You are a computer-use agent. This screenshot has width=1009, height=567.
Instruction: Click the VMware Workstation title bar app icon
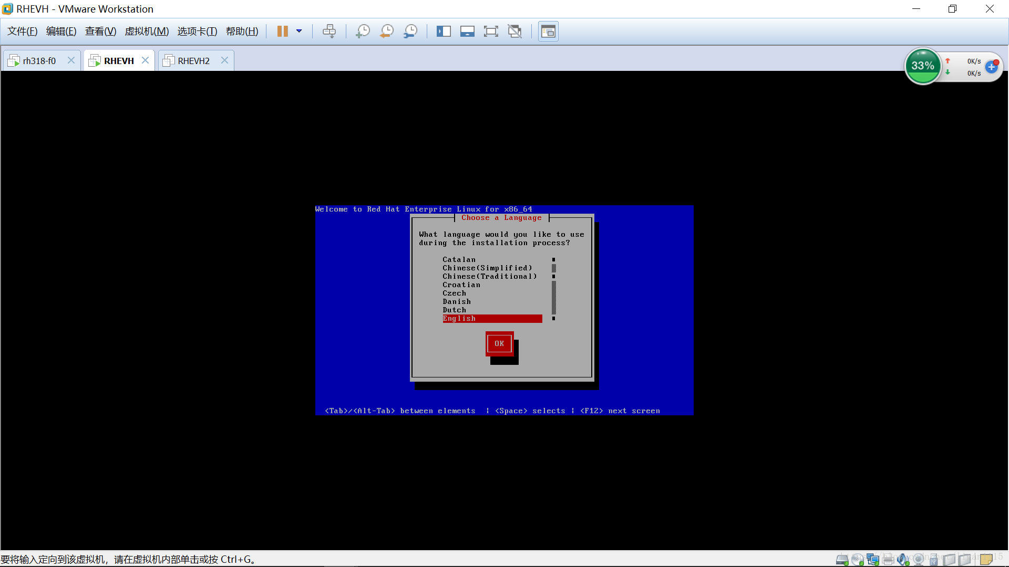point(7,9)
